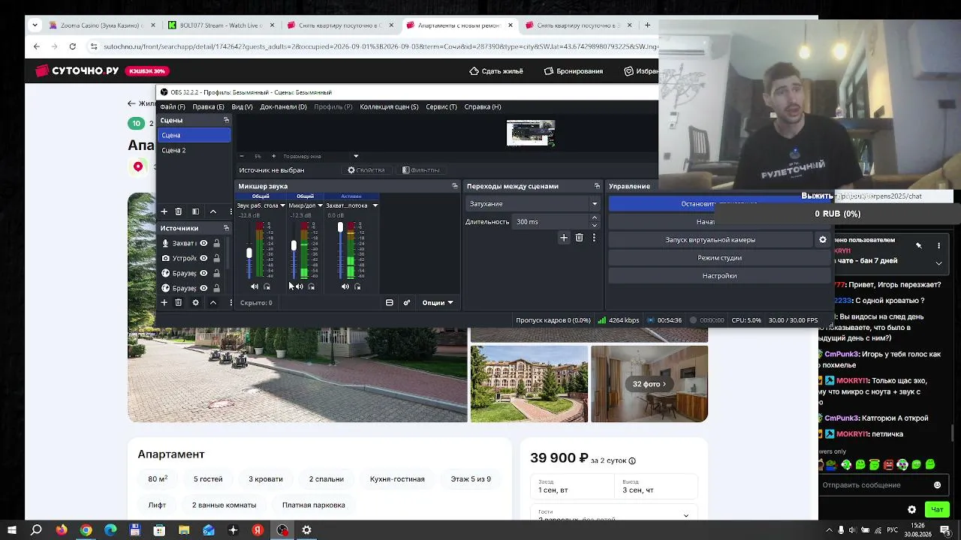
Task: Hide the second Браузер source
Action: (203, 288)
